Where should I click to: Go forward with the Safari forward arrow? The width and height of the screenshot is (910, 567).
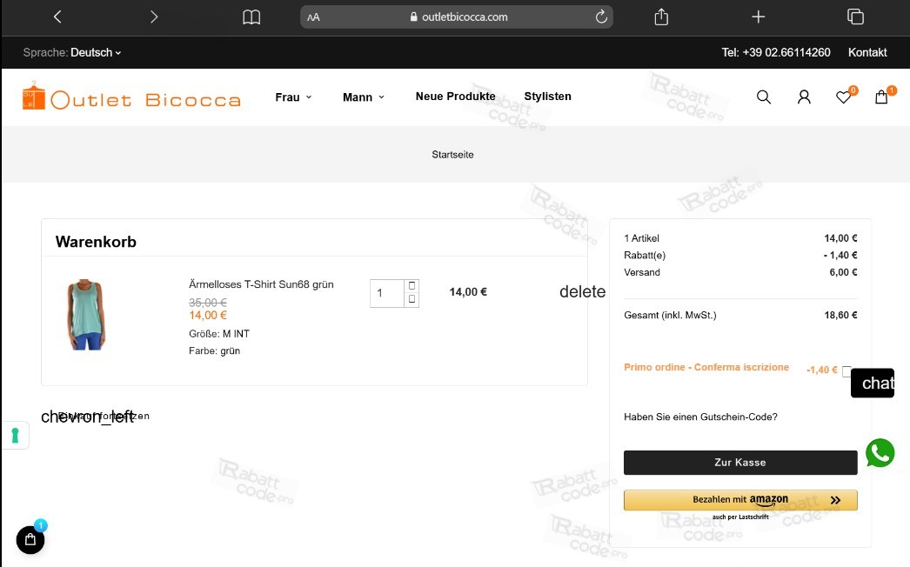click(x=154, y=17)
